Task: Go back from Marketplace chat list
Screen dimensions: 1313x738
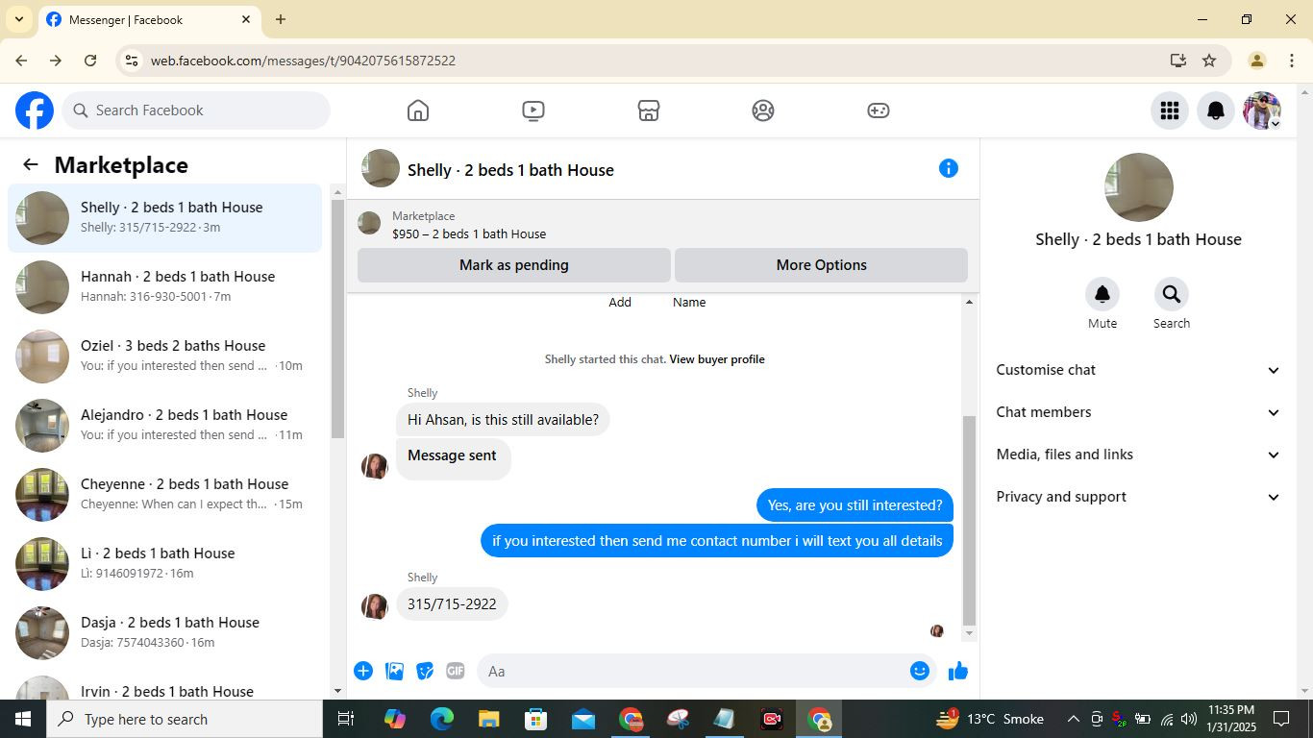Action: pos(31,164)
